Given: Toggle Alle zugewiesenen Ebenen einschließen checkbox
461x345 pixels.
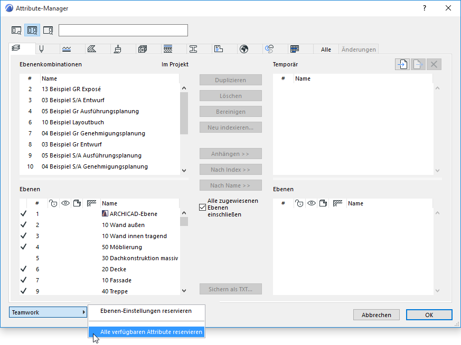Looking at the screenshot, I should (x=203, y=208).
